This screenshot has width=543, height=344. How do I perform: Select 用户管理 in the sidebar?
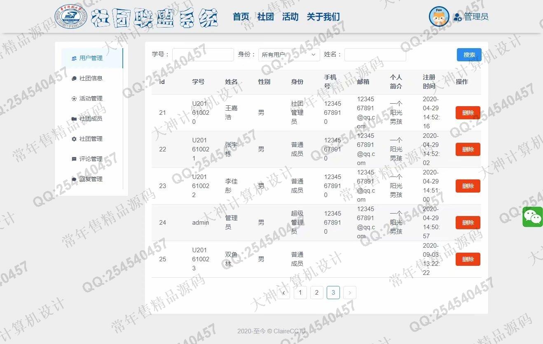pyautogui.click(x=92, y=58)
